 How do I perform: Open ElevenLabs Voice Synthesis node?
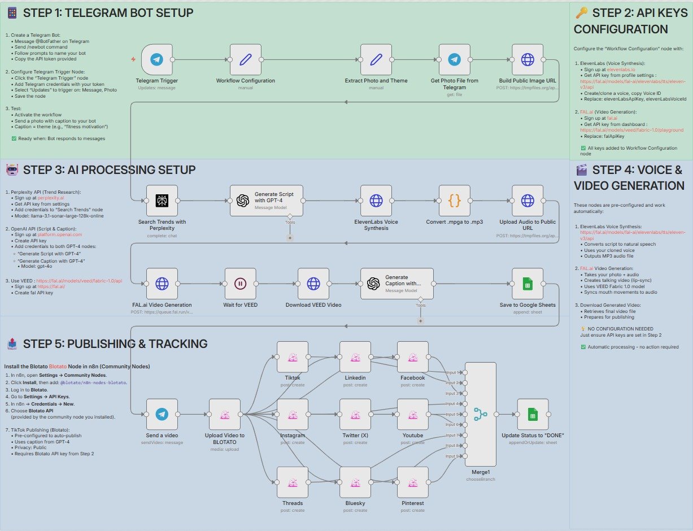pos(376,201)
